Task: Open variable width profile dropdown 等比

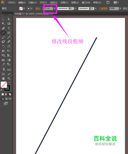Action: [75, 8]
